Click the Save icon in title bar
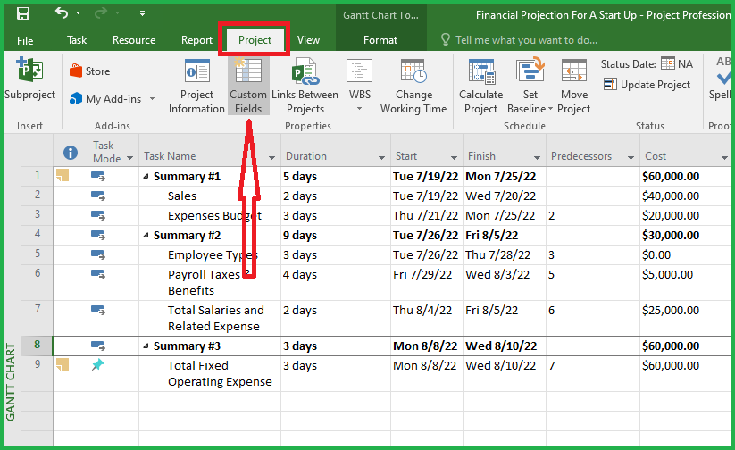This screenshot has height=450, width=735. pyautogui.click(x=22, y=13)
